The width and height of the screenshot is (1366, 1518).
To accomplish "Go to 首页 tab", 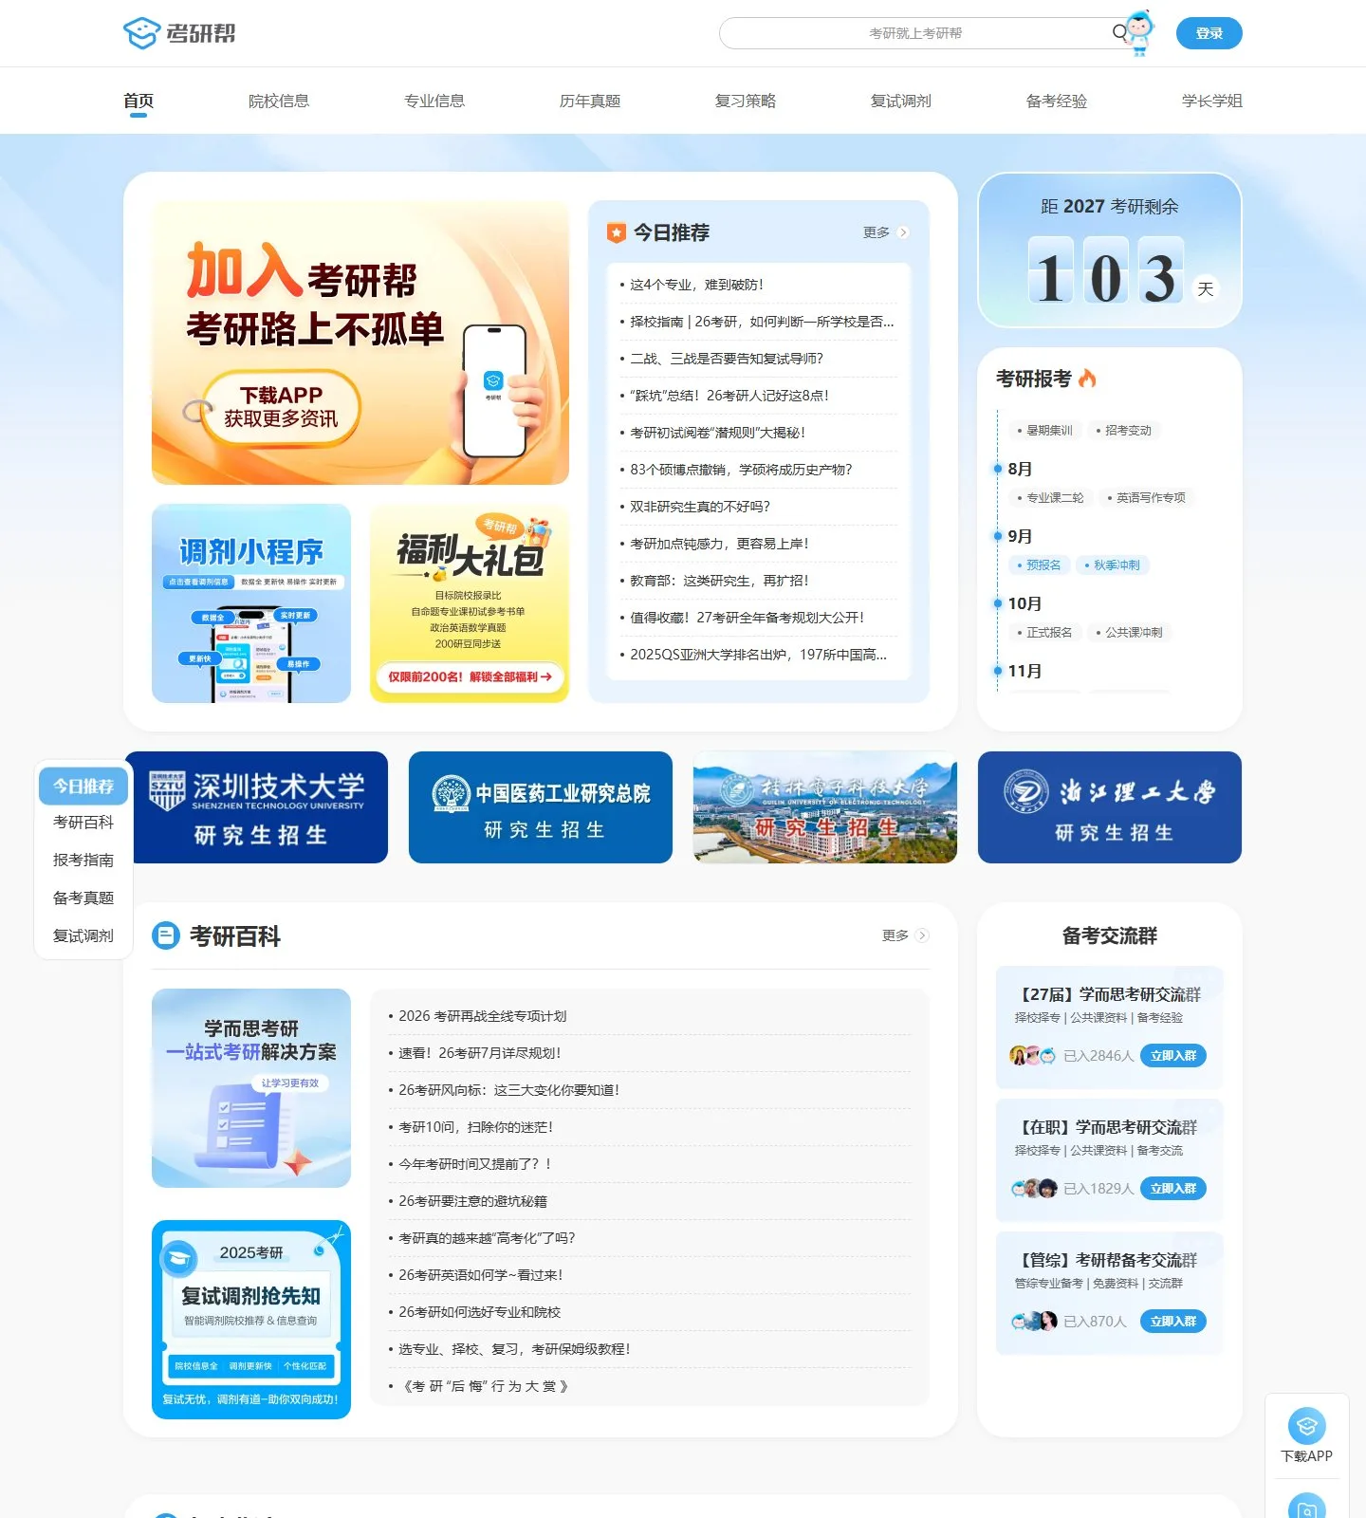I will tap(138, 101).
